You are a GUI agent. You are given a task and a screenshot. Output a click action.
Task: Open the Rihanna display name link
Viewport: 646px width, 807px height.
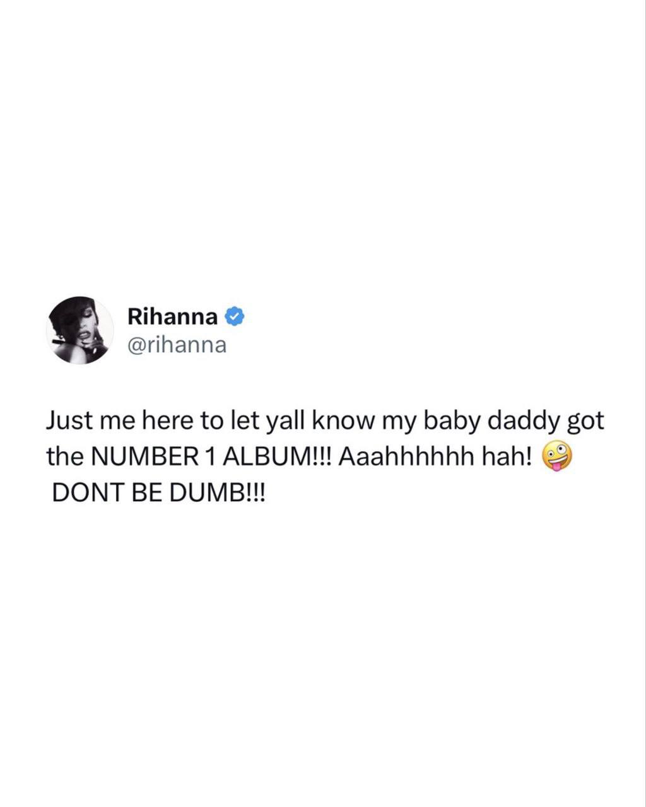(173, 316)
